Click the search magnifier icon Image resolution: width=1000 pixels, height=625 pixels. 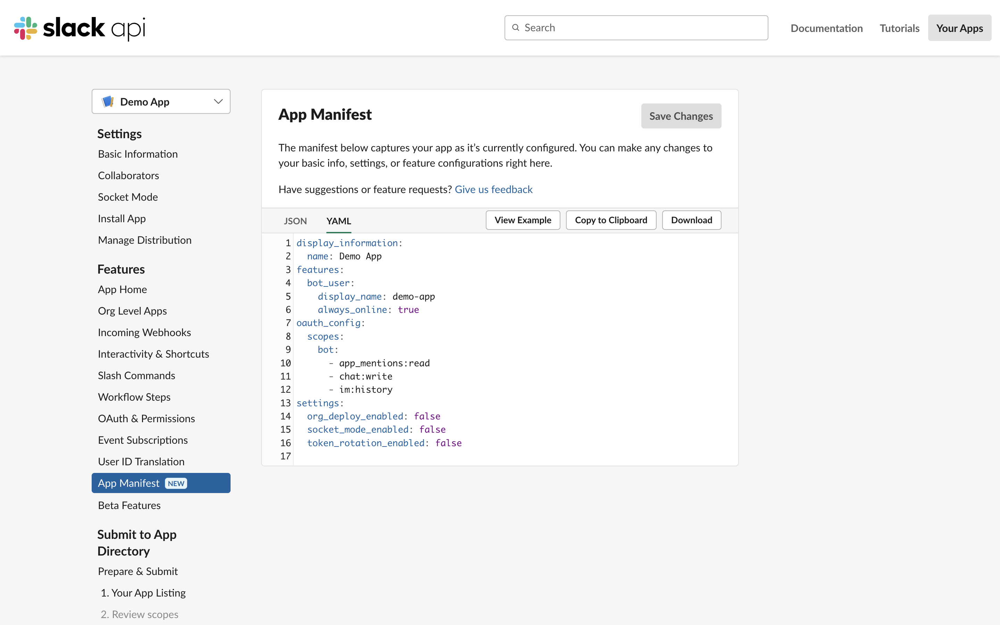pos(515,28)
